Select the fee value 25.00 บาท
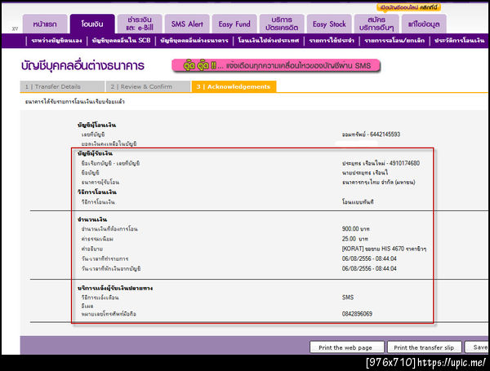Screen dimensions: 490x371 click(354, 239)
